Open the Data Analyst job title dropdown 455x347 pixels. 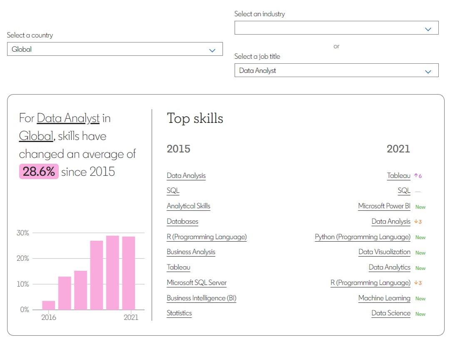(336, 70)
